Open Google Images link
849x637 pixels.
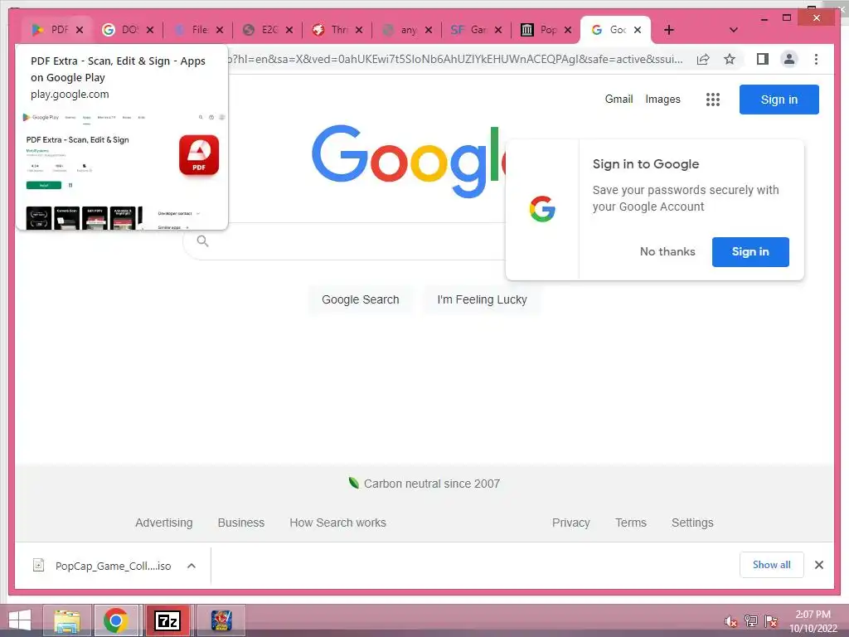pyautogui.click(x=662, y=100)
